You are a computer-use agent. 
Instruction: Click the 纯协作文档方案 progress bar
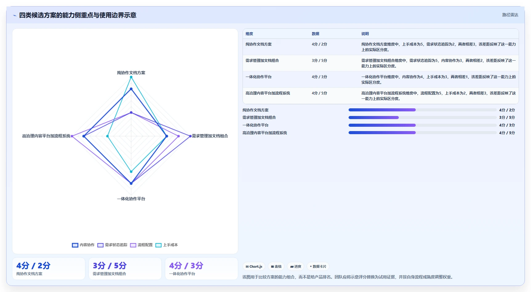tap(422, 110)
